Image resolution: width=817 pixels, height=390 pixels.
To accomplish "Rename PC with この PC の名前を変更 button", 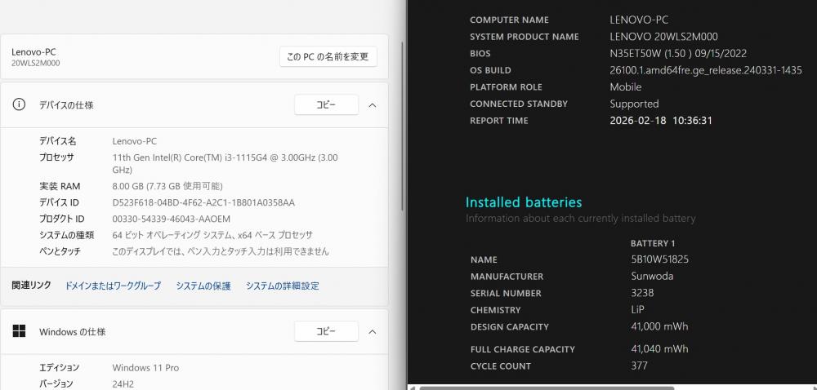I will [x=328, y=56].
